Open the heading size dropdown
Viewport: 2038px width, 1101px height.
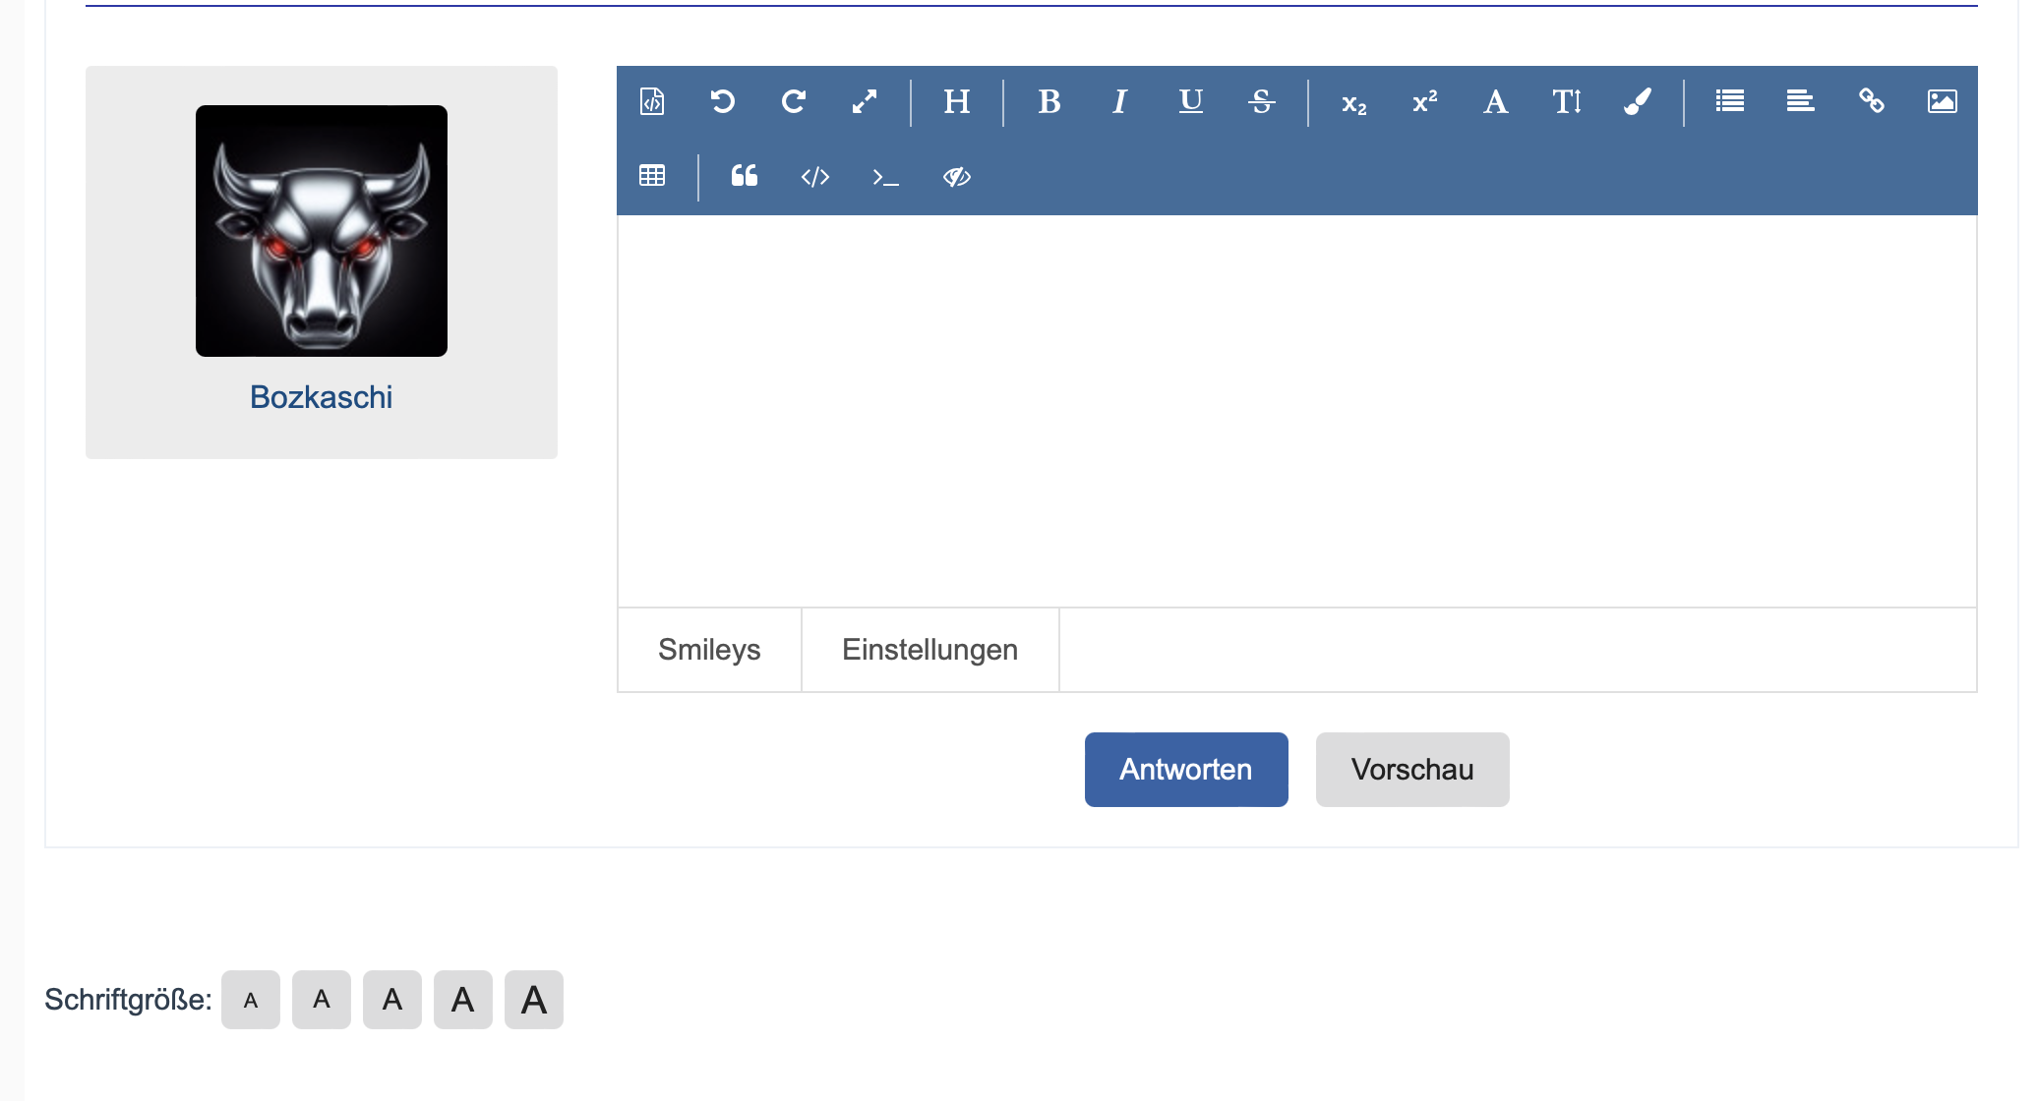click(x=956, y=101)
